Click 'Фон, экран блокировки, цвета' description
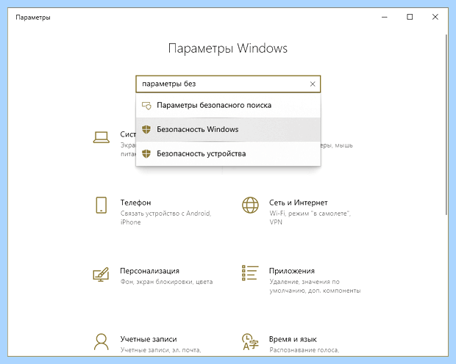The image size is (456, 364). tap(166, 282)
